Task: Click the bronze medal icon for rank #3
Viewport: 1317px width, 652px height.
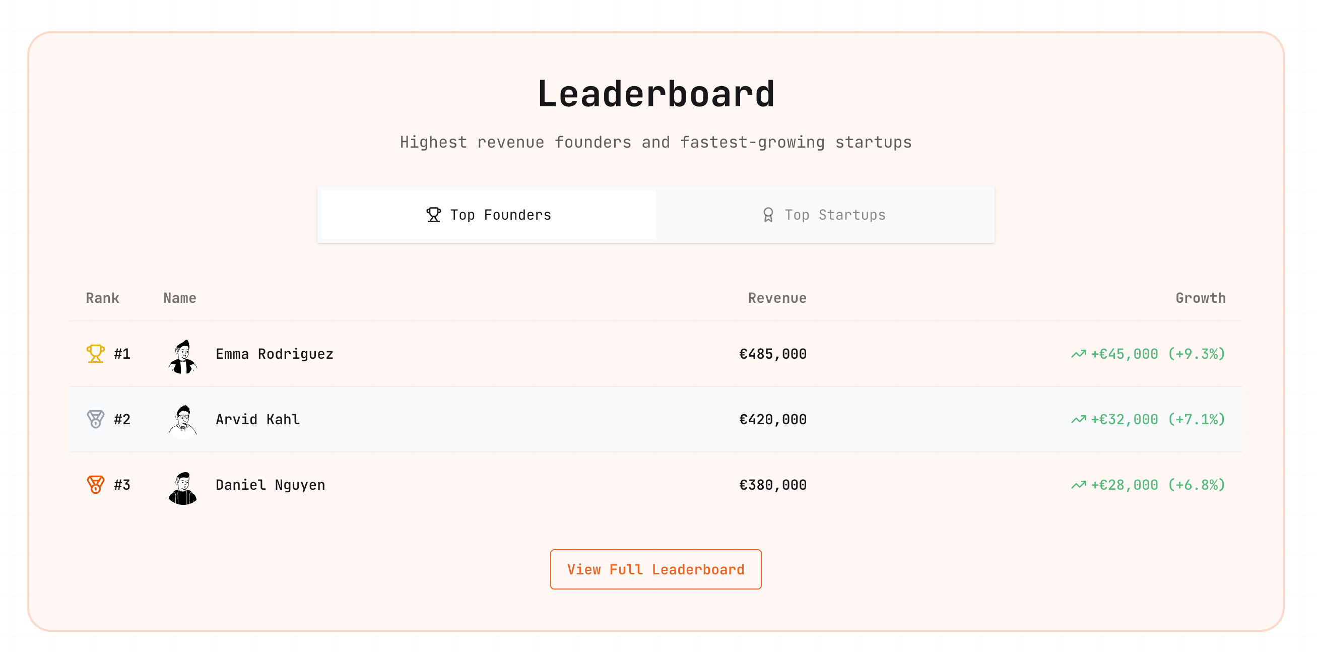Action: point(95,485)
